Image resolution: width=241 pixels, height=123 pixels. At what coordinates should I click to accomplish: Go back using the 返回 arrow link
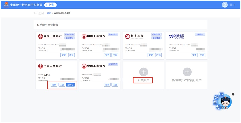(x=39, y=13)
